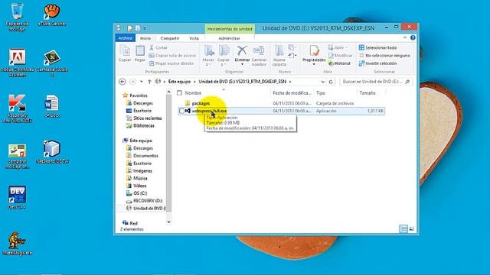The width and height of the screenshot is (490, 275).
Task: Open the arrow under Eliminar
Action: click(x=242, y=64)
